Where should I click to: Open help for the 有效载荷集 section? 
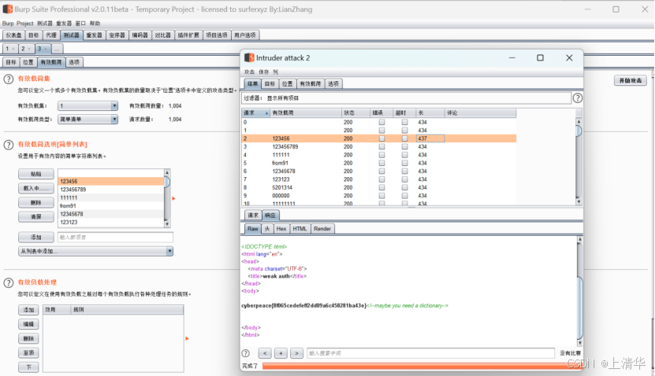click(x=9, y=79)
